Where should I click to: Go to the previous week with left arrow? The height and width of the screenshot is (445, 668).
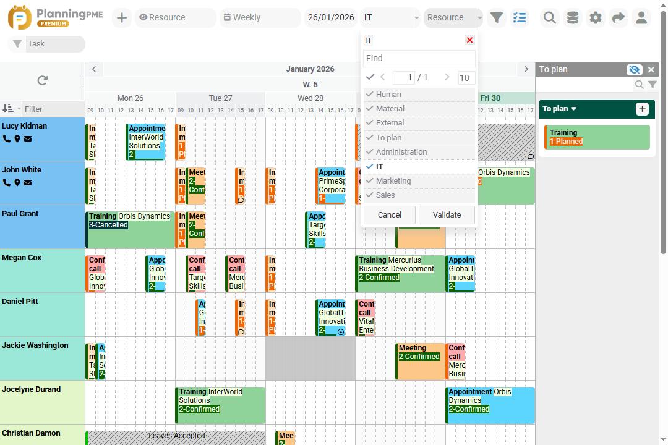(x=94, y=69)
